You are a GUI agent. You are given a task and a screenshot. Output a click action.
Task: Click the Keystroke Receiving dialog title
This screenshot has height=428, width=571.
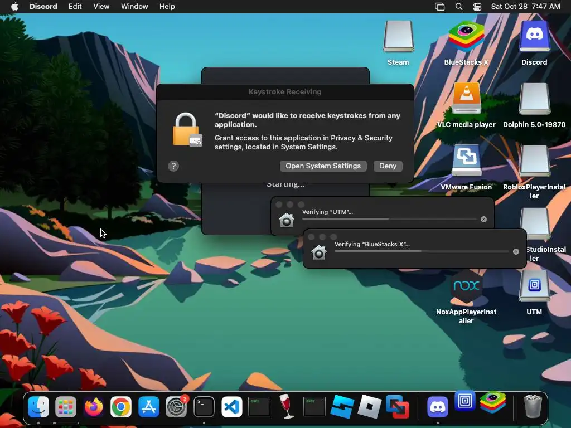coord(285,92)
